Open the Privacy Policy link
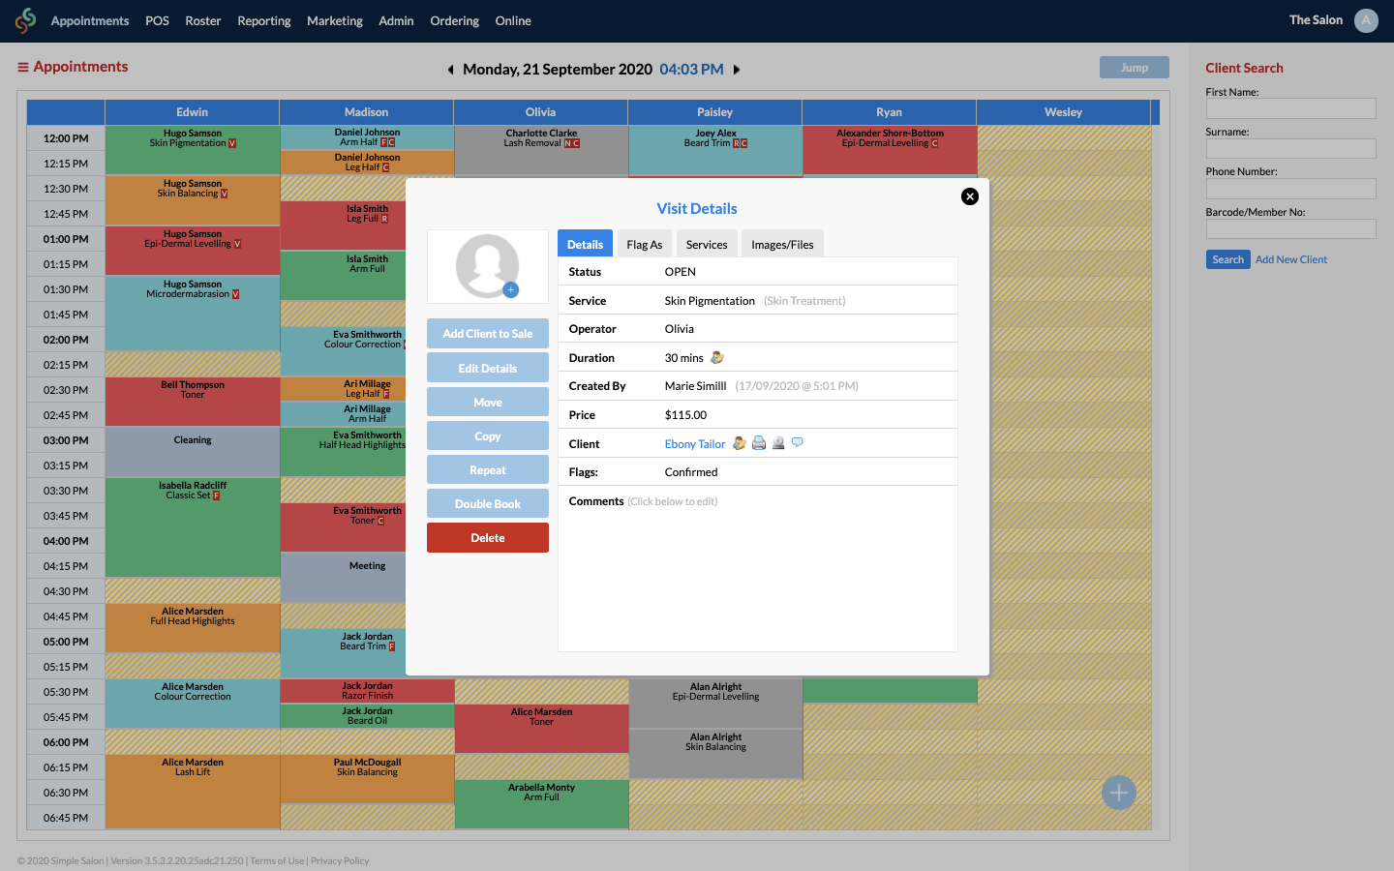This screenshot has width=1394, height=871. (x=340, y=860)
